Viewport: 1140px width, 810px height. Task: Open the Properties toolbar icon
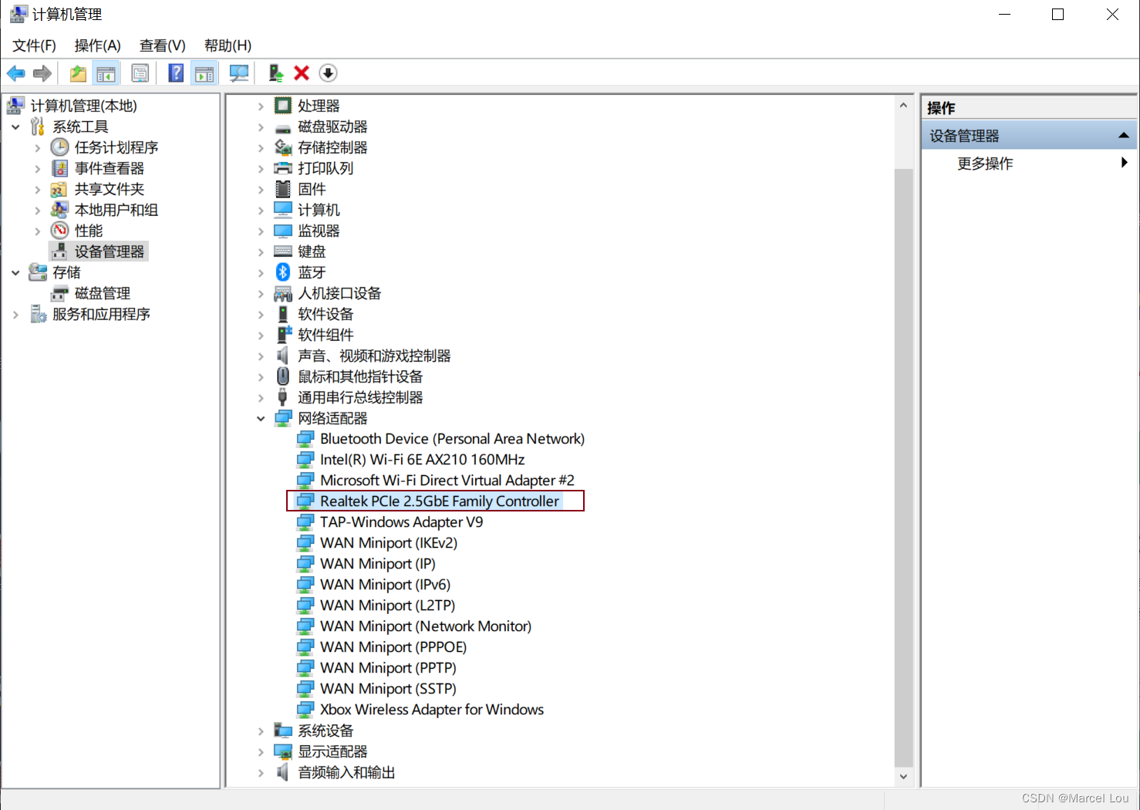click(140, 73)
